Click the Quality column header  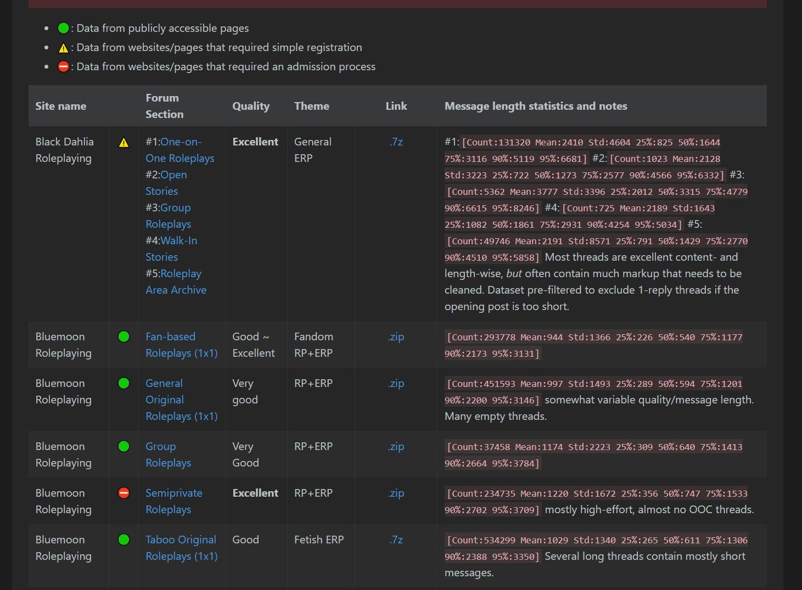point(251,106)
